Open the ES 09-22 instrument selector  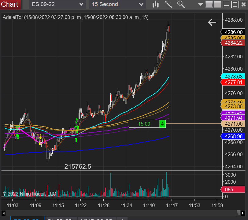click(57, 4)
